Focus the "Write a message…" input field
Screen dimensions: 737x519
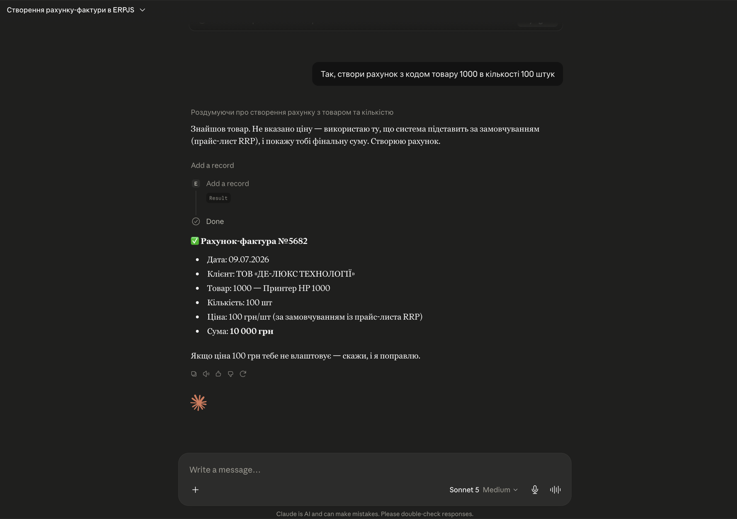click(374, 470)
